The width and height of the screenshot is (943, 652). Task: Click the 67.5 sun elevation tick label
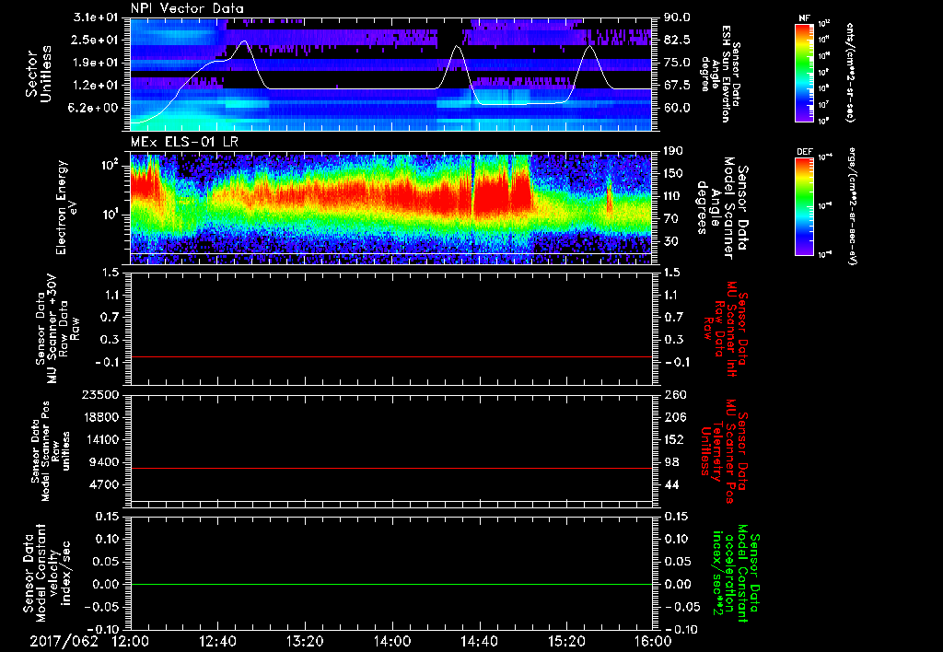677,86
